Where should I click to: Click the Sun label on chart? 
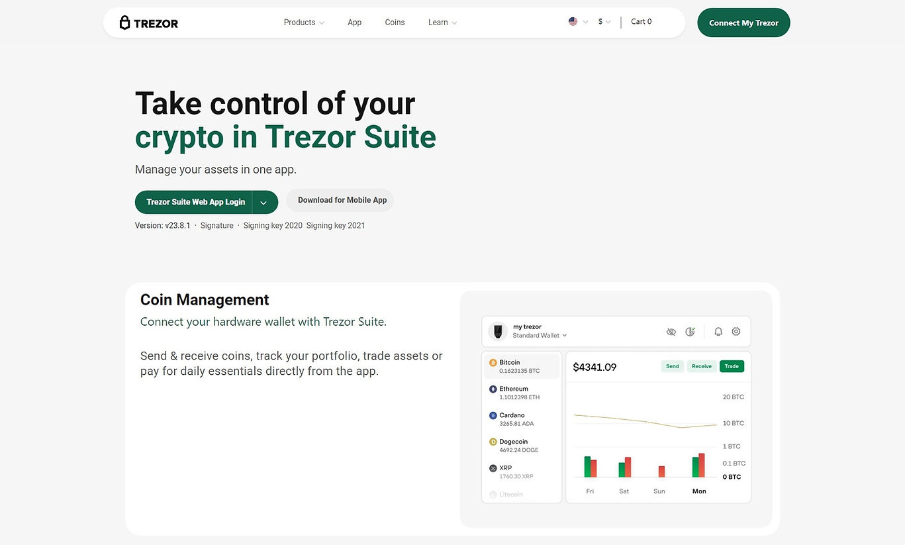pos(659,491)
